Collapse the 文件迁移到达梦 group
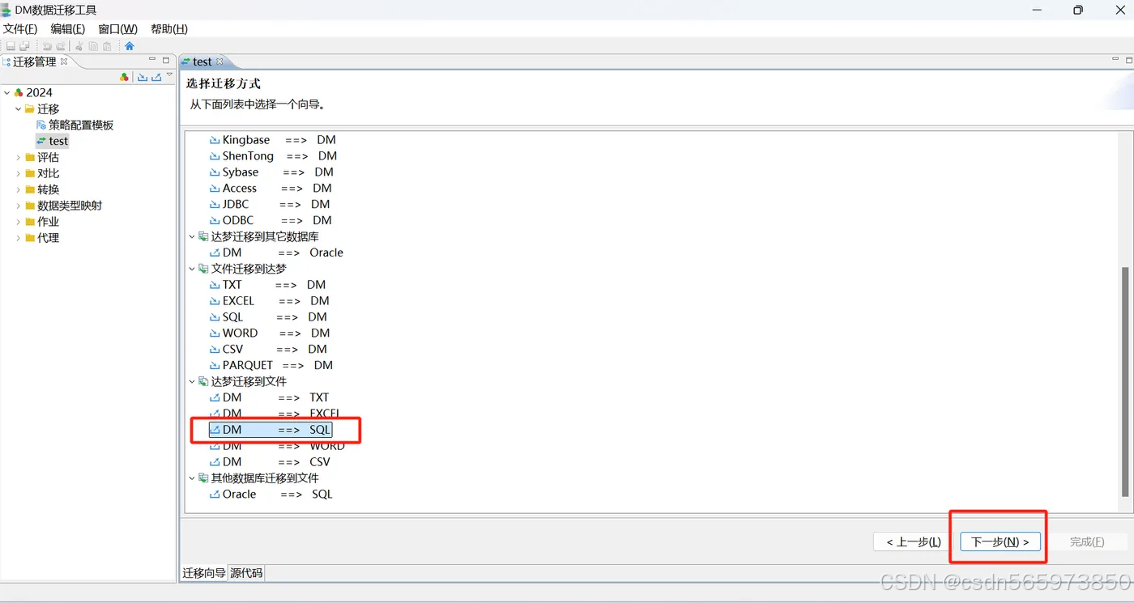 [x=192, y=269]
